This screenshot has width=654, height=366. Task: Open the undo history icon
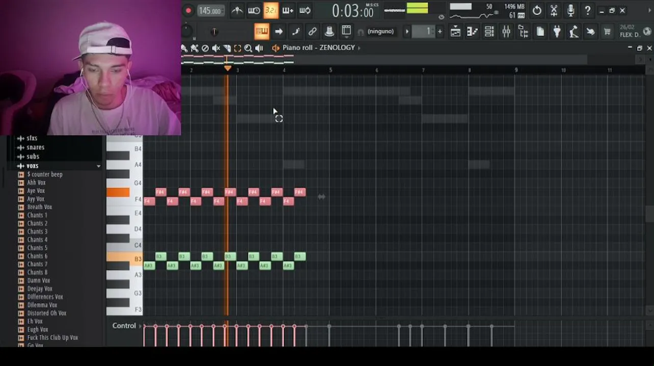[537, 10]
